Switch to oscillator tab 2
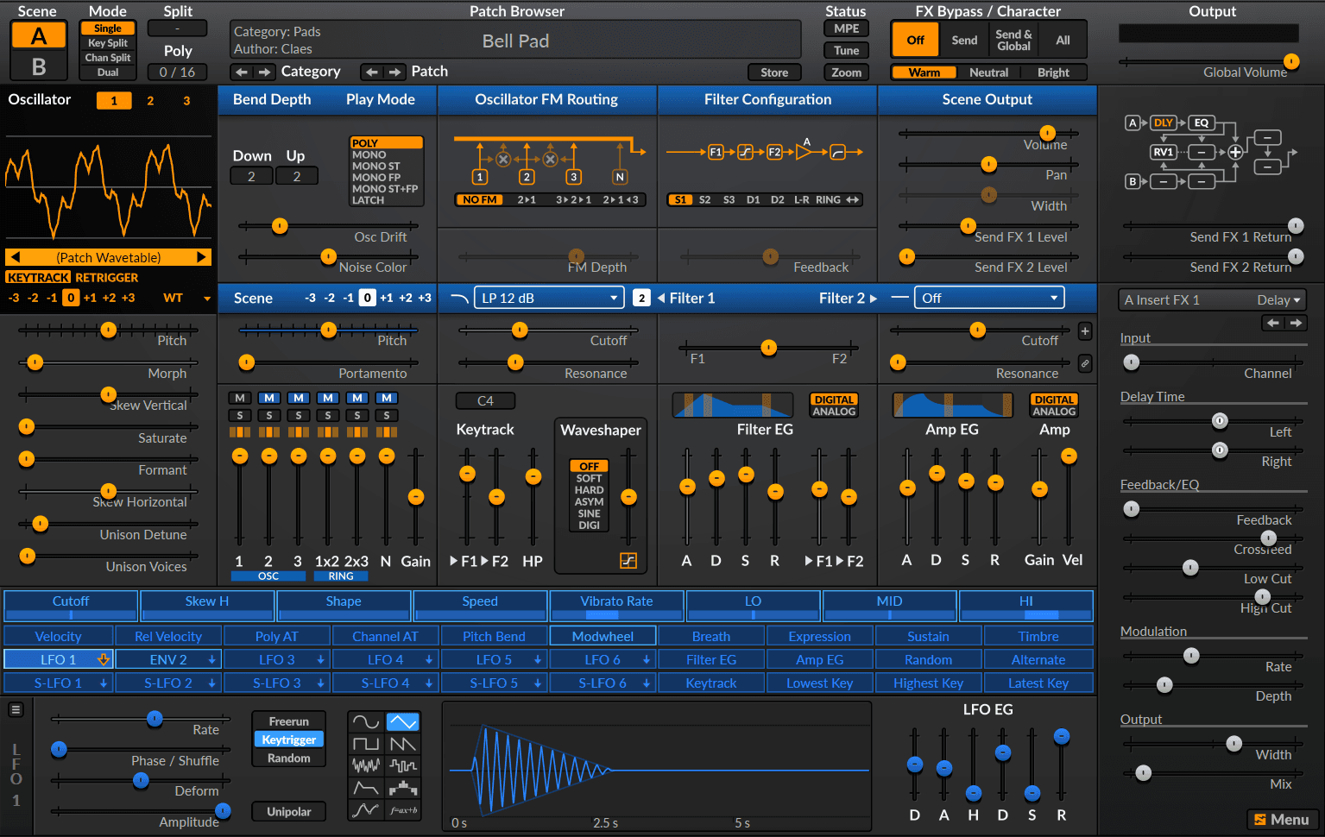 pyautogui.click(x=149, y=100)
